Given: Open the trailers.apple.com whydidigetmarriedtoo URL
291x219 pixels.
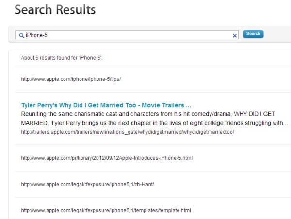Looking at the screenshot, I should [x=128, y=132].
